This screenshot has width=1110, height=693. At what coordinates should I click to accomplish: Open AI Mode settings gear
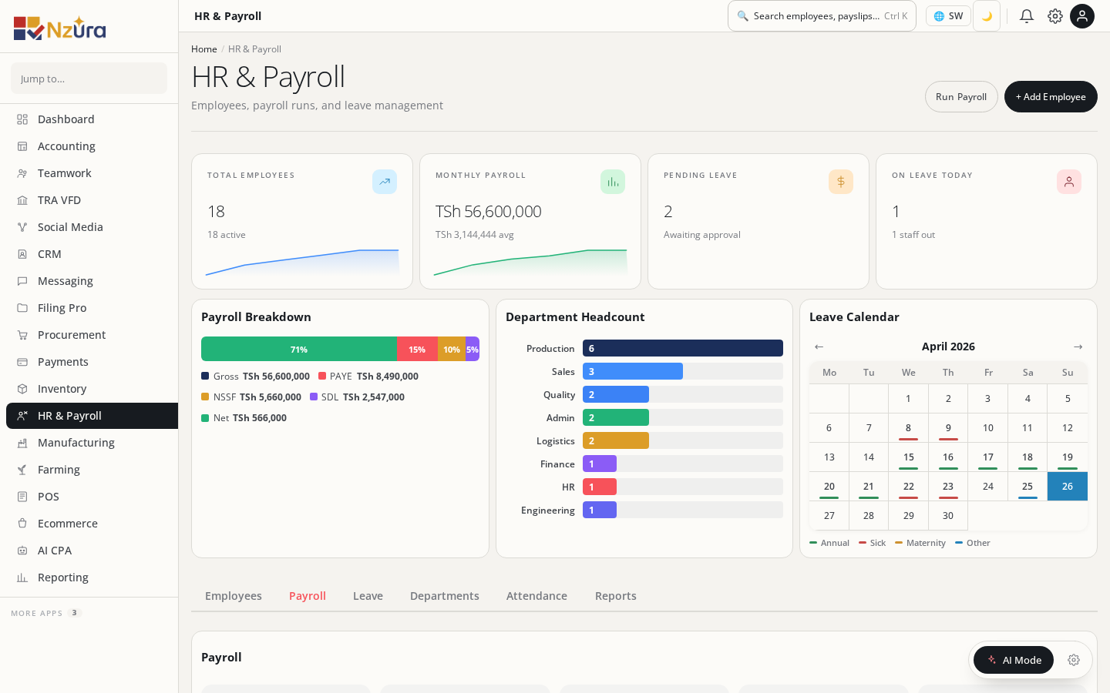tap(1074, 660)
